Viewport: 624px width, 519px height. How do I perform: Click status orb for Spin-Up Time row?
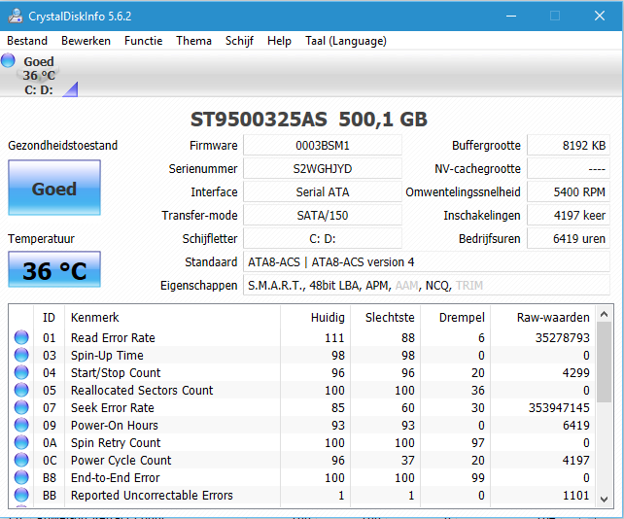coord(21,355)
